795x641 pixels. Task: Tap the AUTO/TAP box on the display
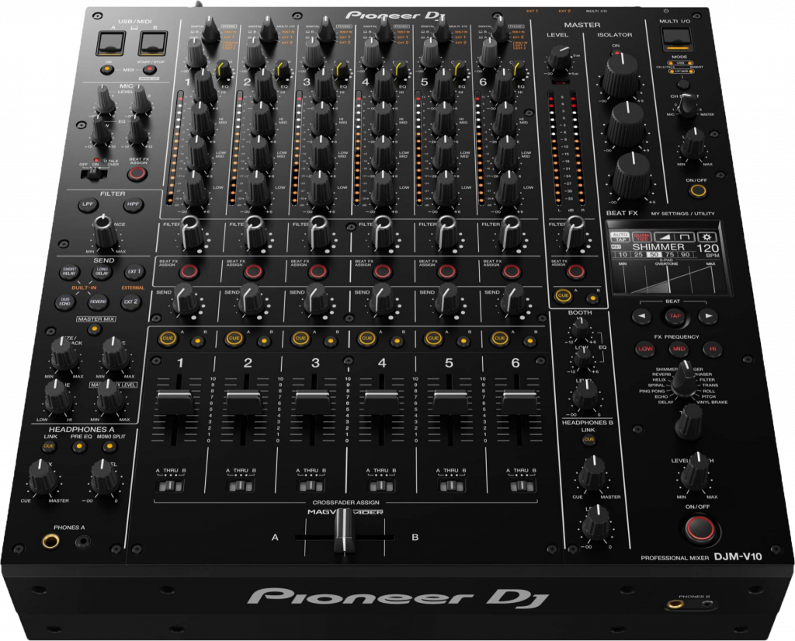click(x=620, y=237)
